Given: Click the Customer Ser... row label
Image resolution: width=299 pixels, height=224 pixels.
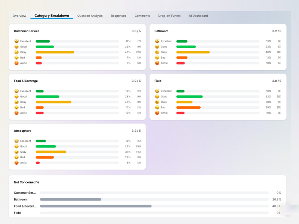Looking at the screenshot, I should pyautogui.click(x=25, y=193).
